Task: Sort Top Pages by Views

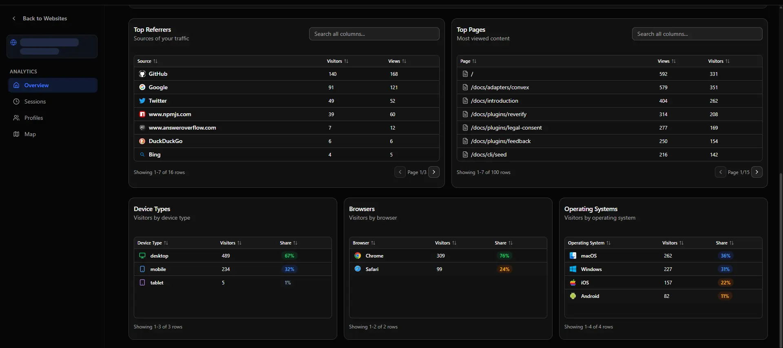Action: point(666,61)
